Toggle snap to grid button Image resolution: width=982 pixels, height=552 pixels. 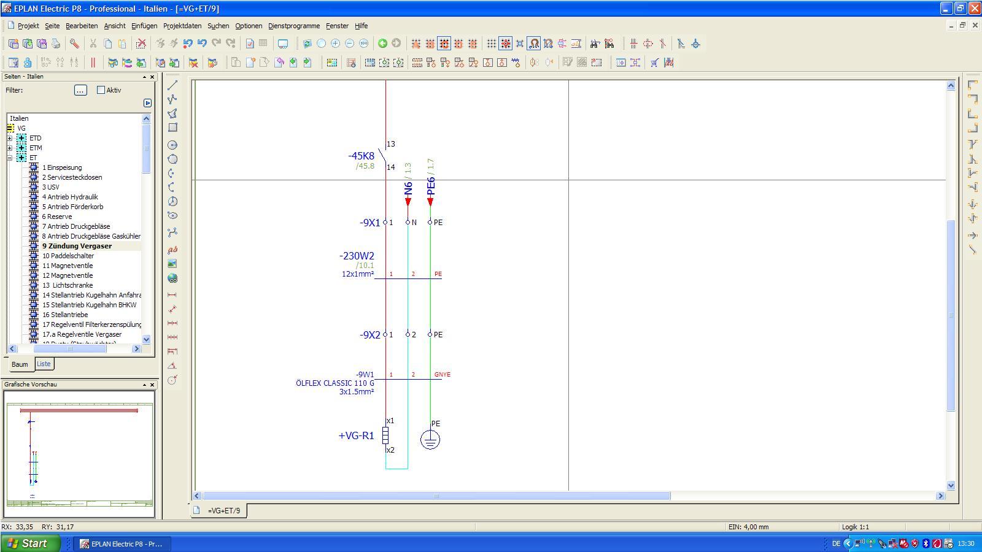point(505,44)
